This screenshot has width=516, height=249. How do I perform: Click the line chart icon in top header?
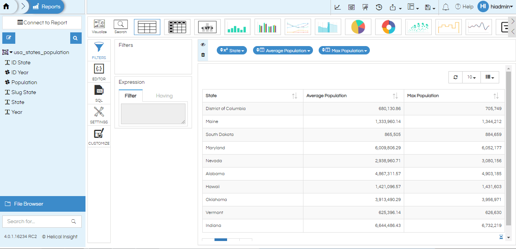[x=338, y=7]
